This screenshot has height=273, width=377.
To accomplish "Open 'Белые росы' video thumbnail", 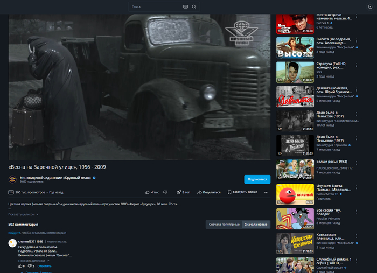I will (295, 170).
